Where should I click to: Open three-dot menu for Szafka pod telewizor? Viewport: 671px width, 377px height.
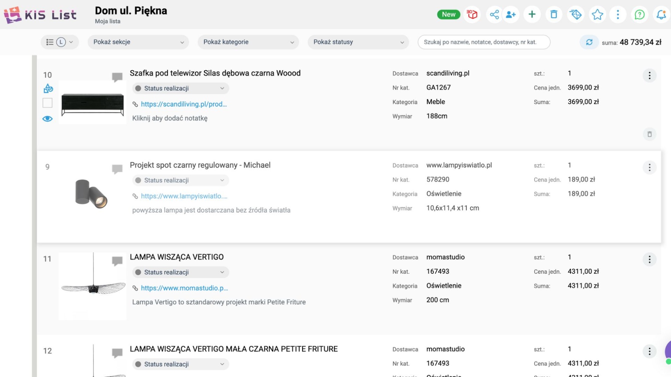coord(649,75)
